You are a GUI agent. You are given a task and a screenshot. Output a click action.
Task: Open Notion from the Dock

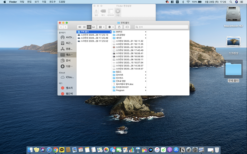coord(182,150)
